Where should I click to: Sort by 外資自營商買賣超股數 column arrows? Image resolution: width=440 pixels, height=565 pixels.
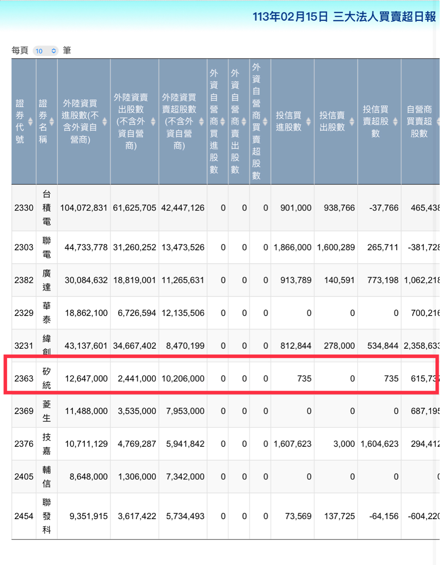pyautogui.click(x=265, y=121)
